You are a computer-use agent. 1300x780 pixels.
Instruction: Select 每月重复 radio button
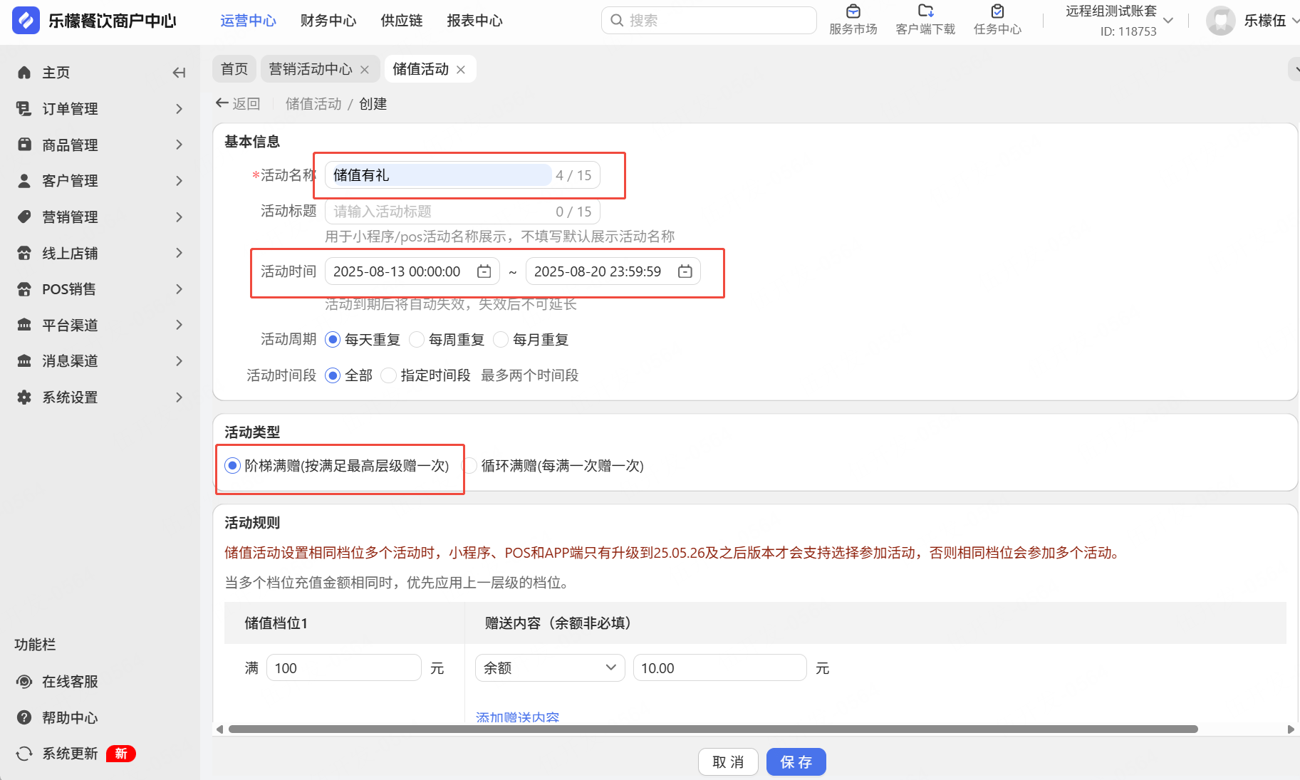click(x=501, y=340)
